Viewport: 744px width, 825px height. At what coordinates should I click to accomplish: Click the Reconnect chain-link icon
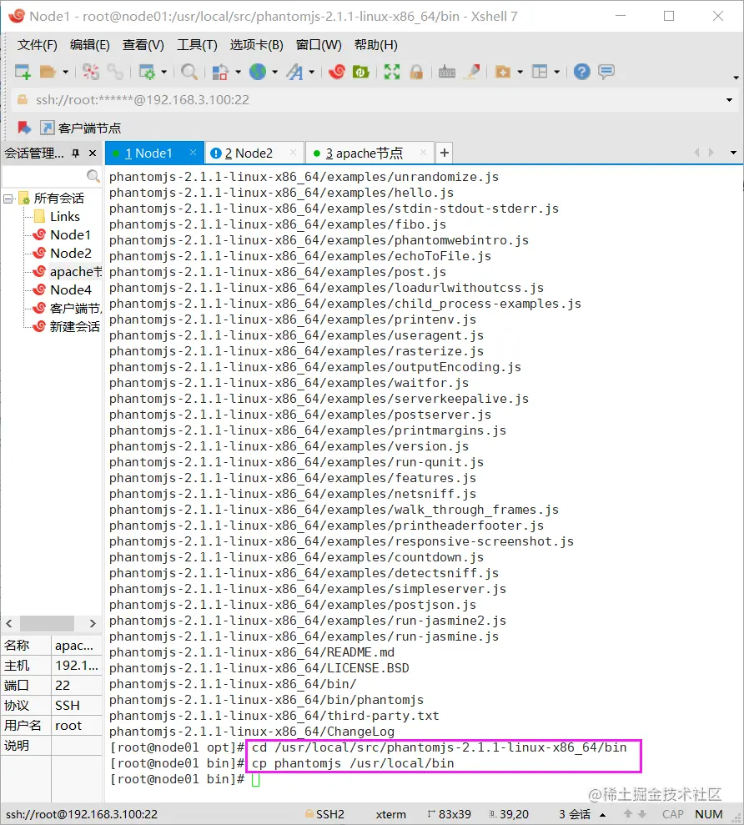[x=115, y=72]
